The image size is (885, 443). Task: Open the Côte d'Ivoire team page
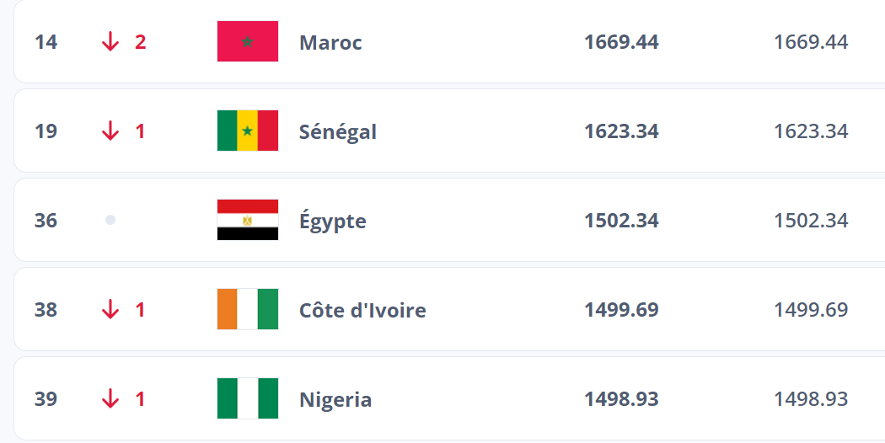(x=362, y=311)
